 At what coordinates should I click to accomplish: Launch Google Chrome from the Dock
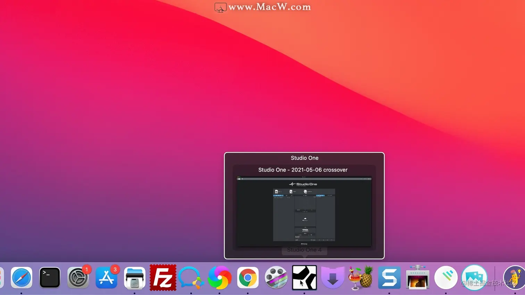(248, 278)
